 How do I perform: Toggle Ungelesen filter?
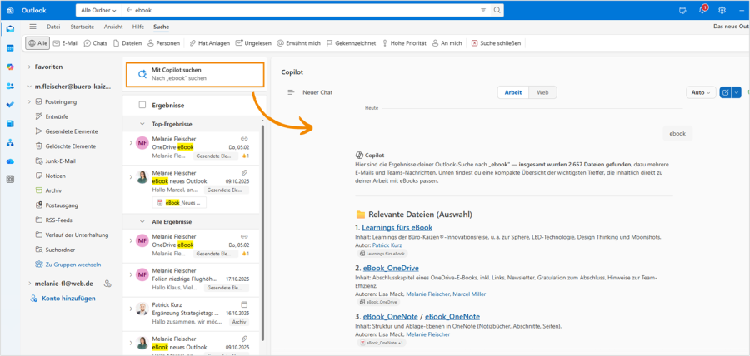(253, 43)
